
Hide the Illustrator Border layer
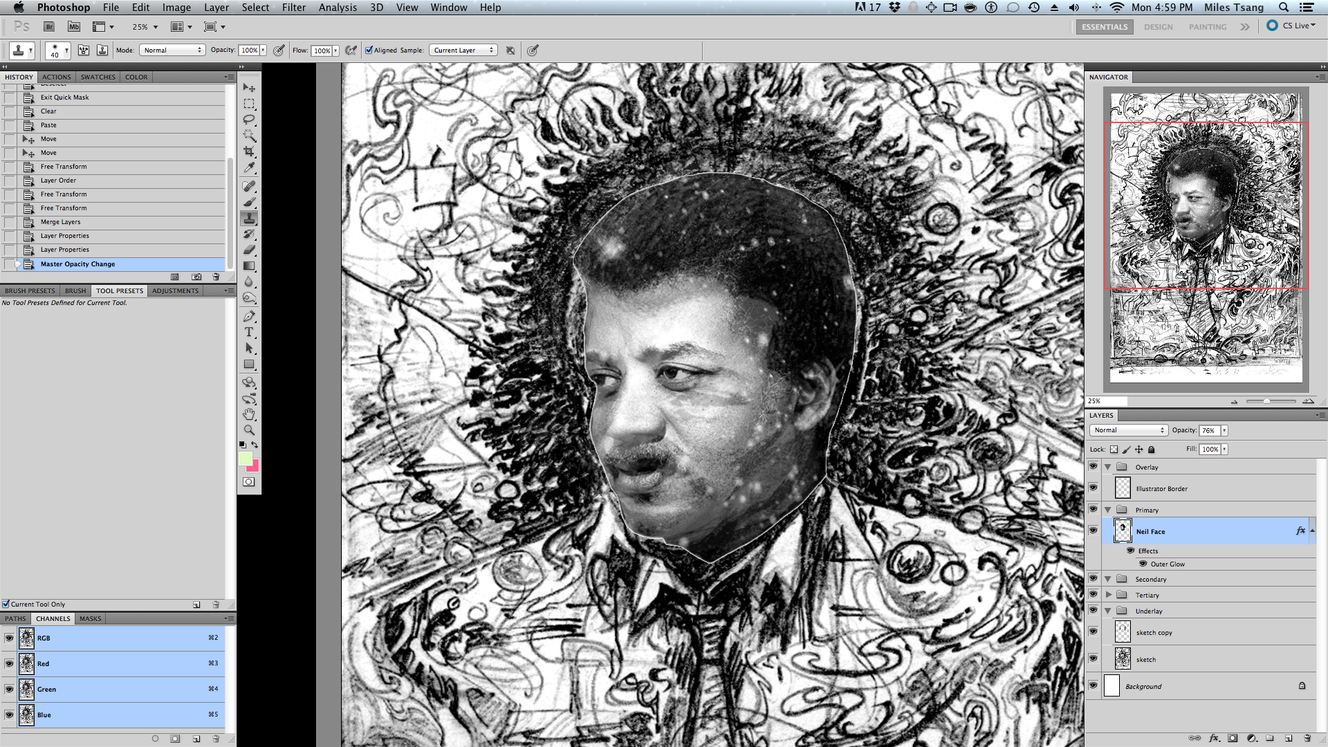tap(1093, 488)
